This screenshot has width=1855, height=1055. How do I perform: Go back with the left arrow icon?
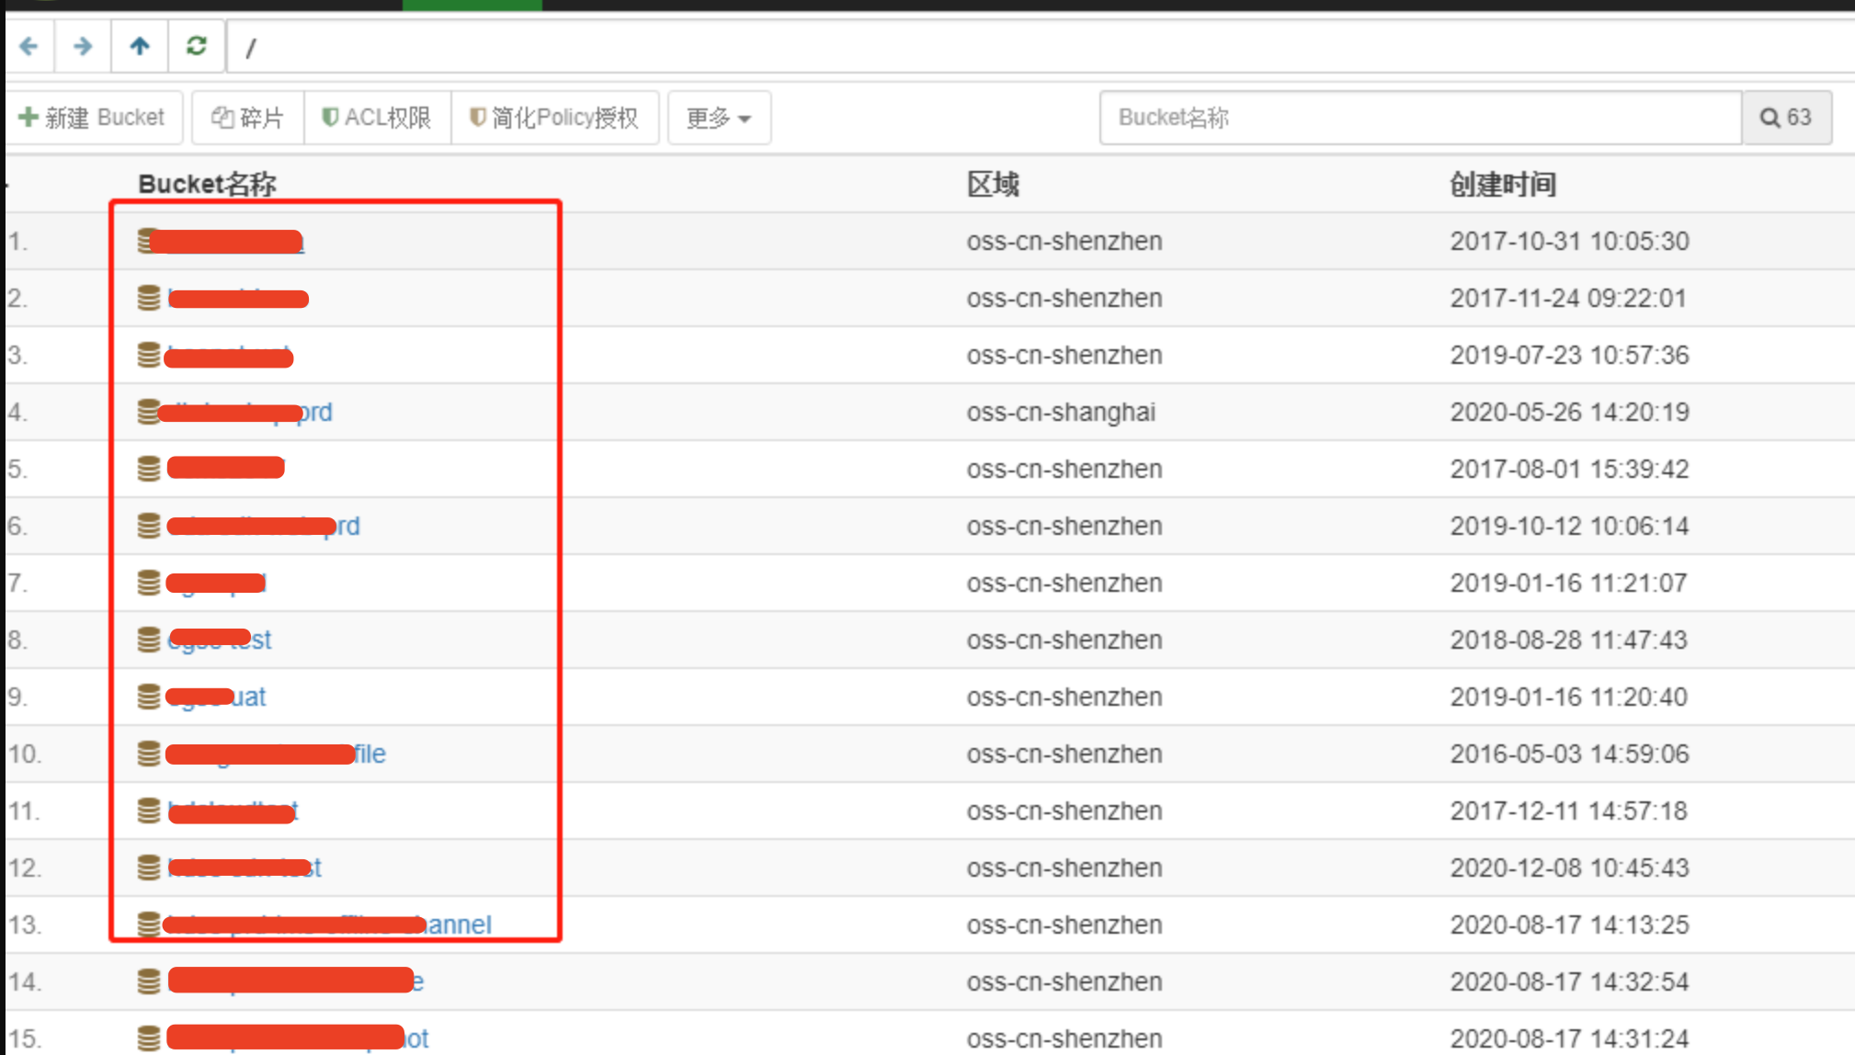click(x=28, y=46)
